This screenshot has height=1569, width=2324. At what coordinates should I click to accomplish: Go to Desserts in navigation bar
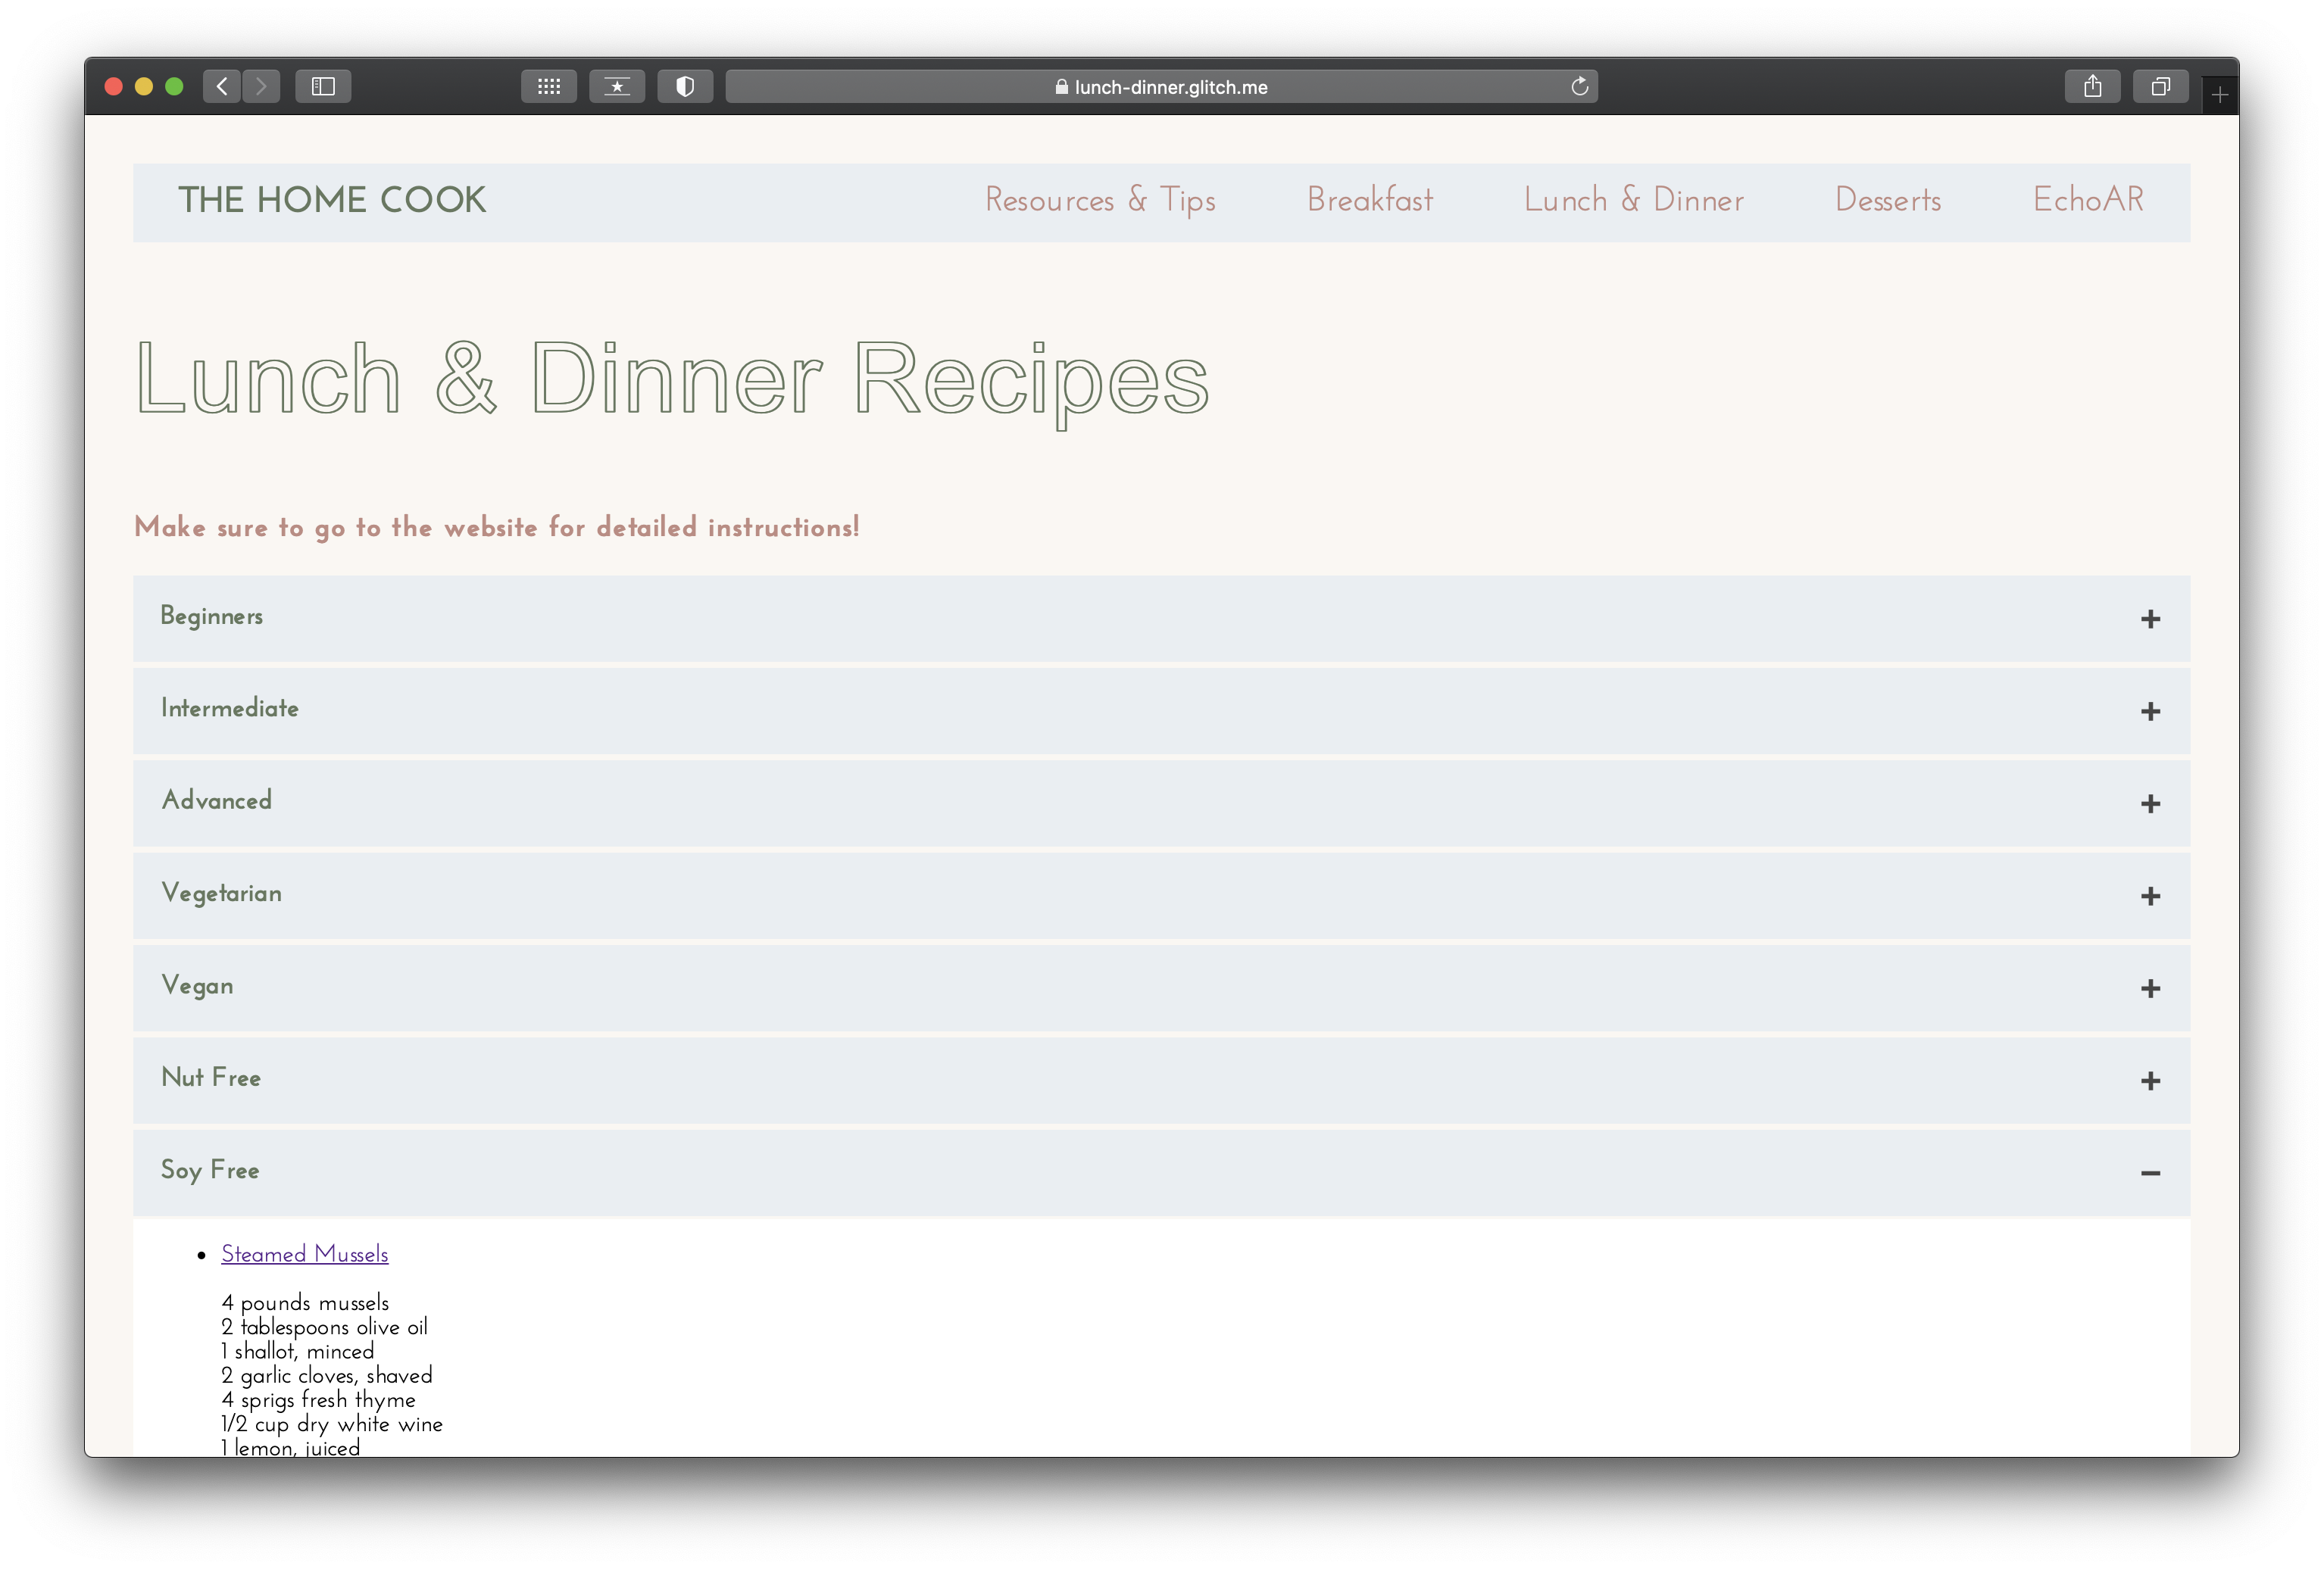1887,200
